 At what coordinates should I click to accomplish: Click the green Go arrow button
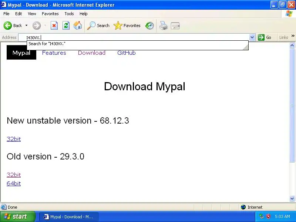pyautogui.click(x=265, y=37)
